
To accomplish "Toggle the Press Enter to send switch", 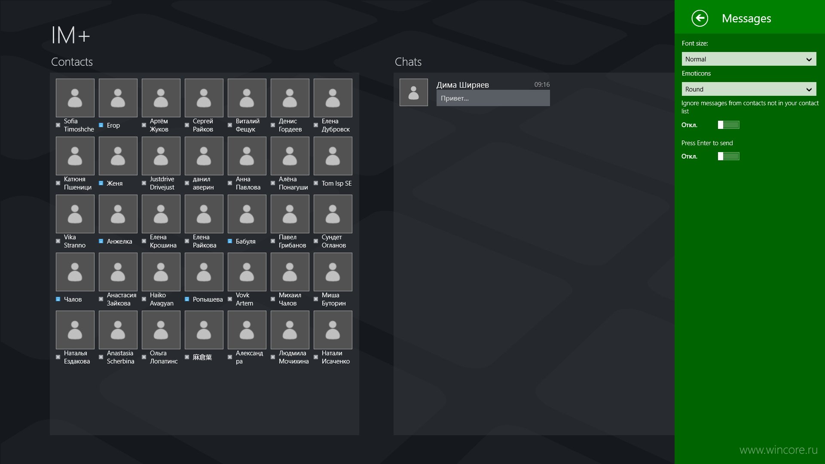I will (x=728, y=156).
